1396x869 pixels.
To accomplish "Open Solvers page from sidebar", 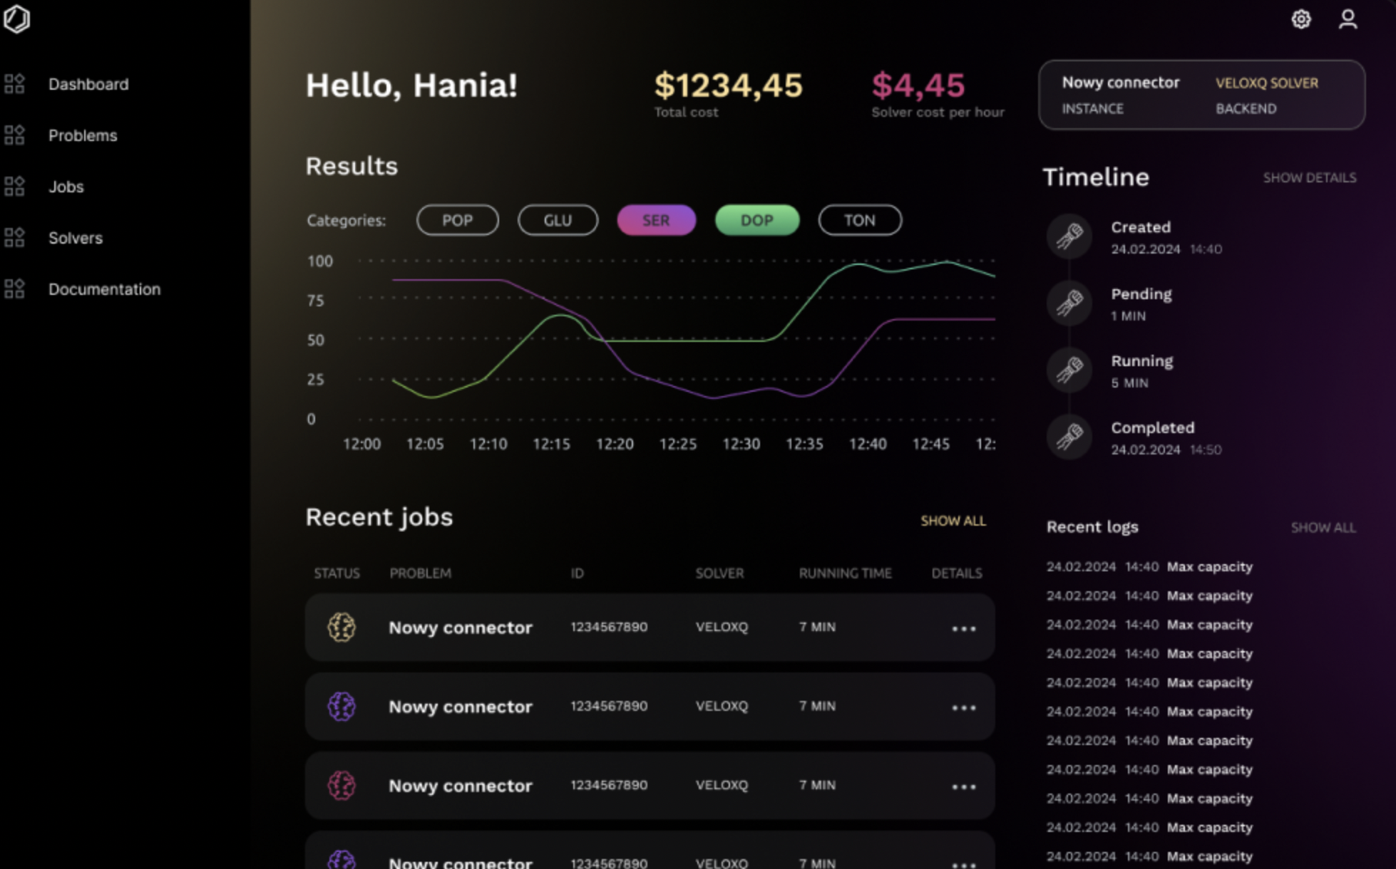I will [x=76, y=238].
